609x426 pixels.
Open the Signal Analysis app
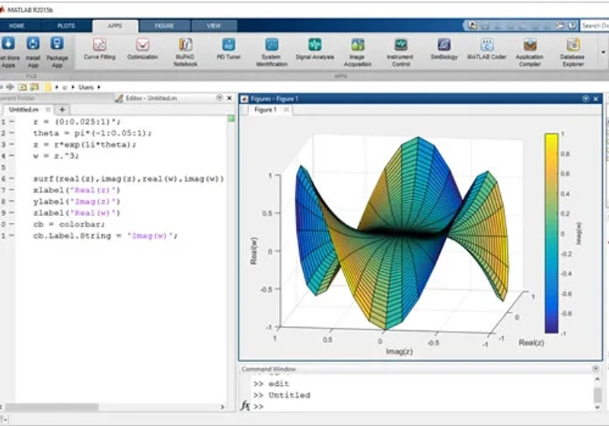[314, 49]
